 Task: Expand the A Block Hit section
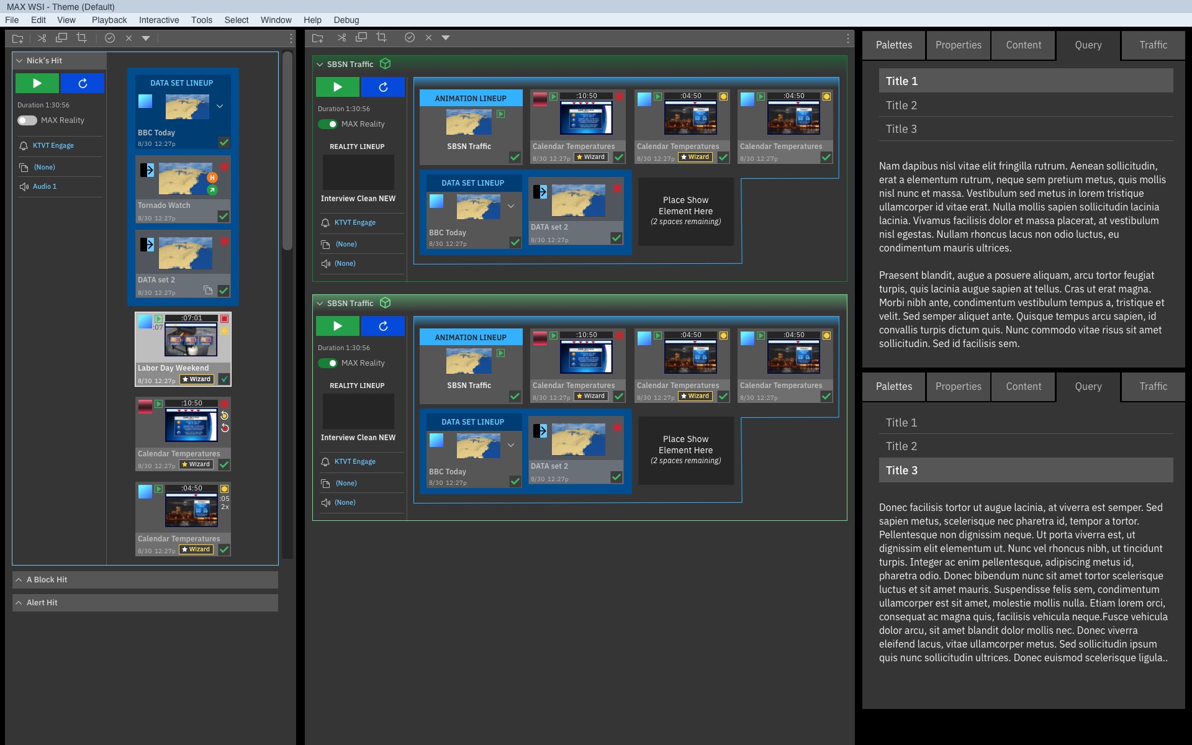click(x=19, y=580)
